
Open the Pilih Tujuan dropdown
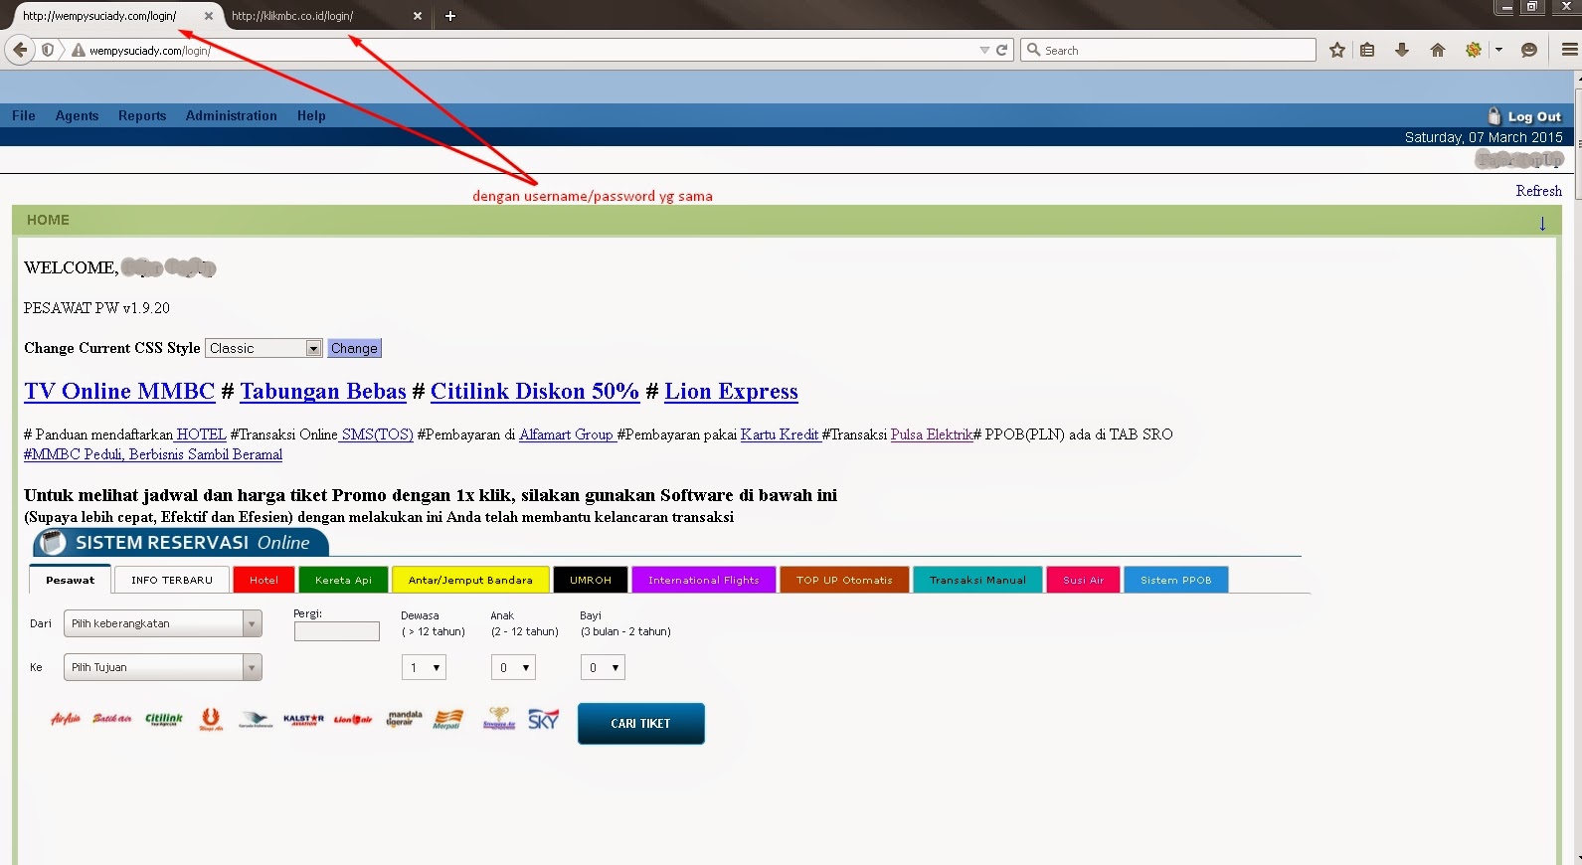click(x=163, y=667)
